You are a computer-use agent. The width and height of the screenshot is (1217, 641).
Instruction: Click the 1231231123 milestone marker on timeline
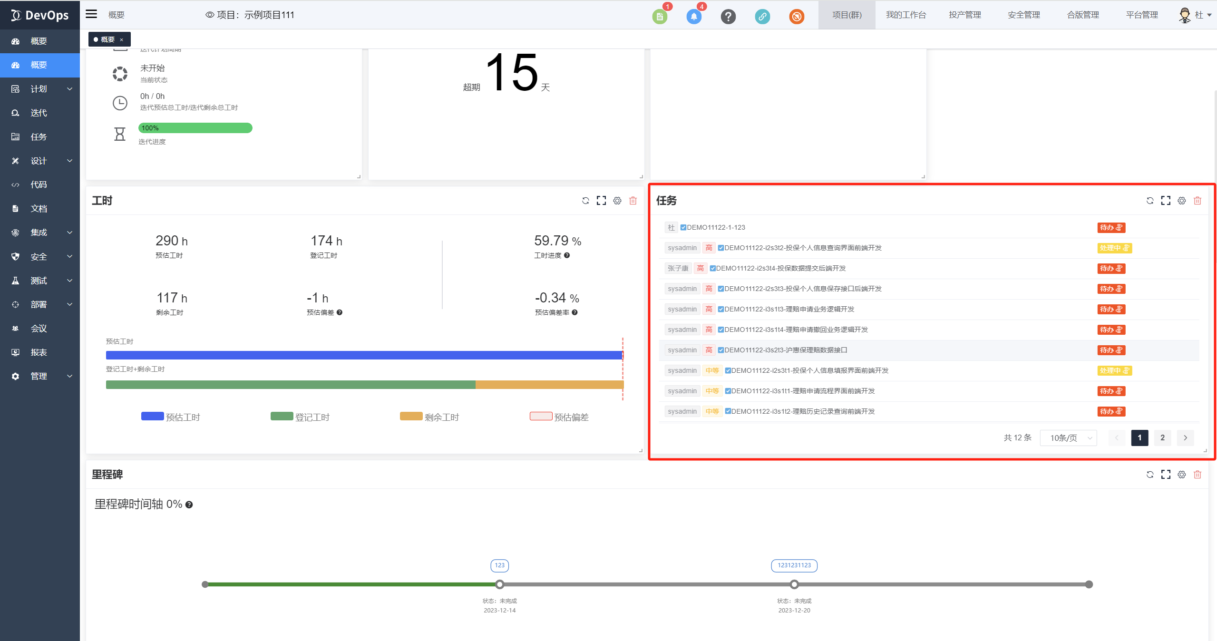pos(794,584)
